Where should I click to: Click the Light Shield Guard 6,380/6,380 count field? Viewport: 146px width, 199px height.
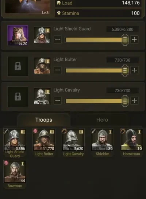(122, 29)
